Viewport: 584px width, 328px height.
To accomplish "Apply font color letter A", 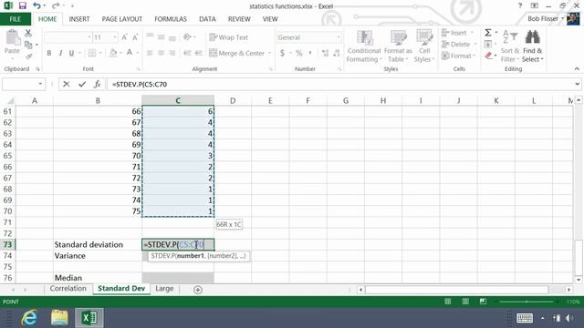I will [130, 53].
